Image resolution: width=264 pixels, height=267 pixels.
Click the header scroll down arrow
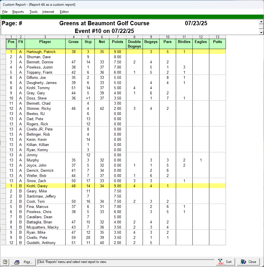pos(261,32)
